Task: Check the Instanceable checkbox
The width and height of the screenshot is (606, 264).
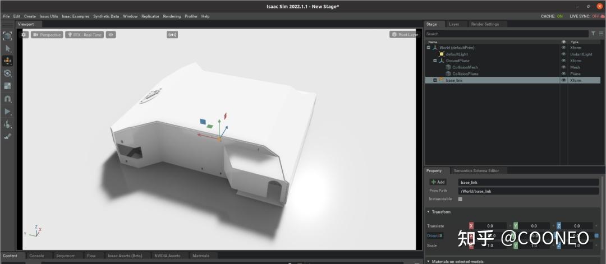Action: click(460, 199)
